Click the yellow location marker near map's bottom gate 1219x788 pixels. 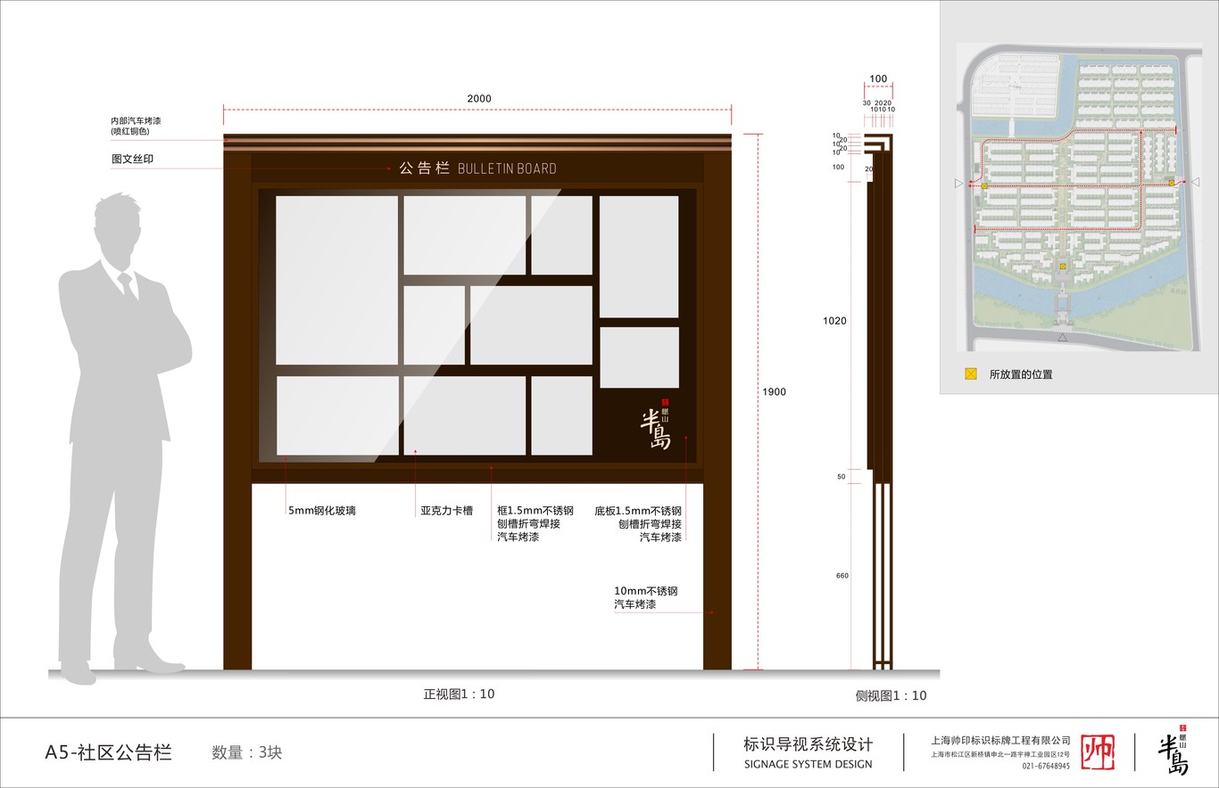click(1063, 267)
